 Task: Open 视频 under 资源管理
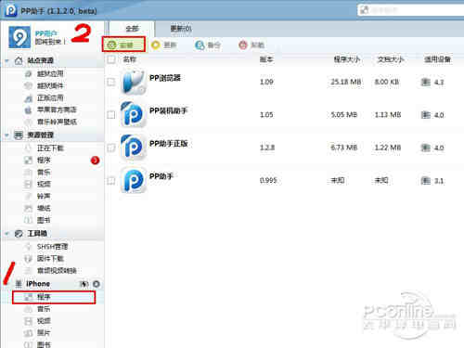[44, 184]
